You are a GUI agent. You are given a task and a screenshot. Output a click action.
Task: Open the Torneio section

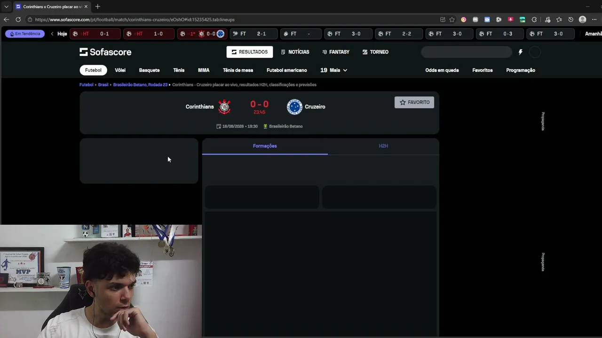(375, 52)
